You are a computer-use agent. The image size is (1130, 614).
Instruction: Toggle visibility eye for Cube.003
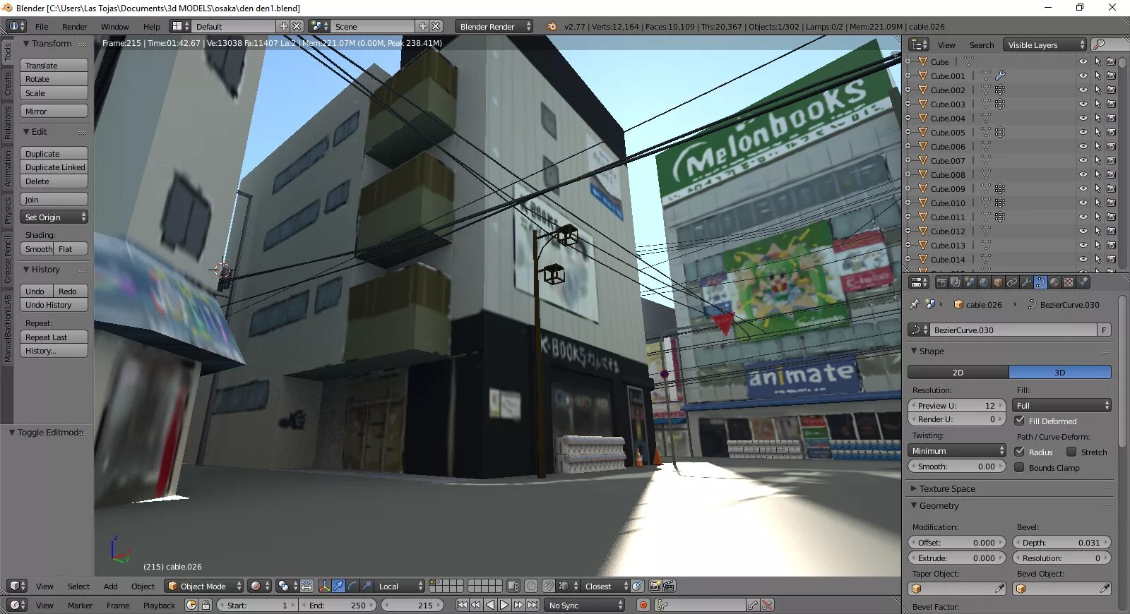(1083, 104)
